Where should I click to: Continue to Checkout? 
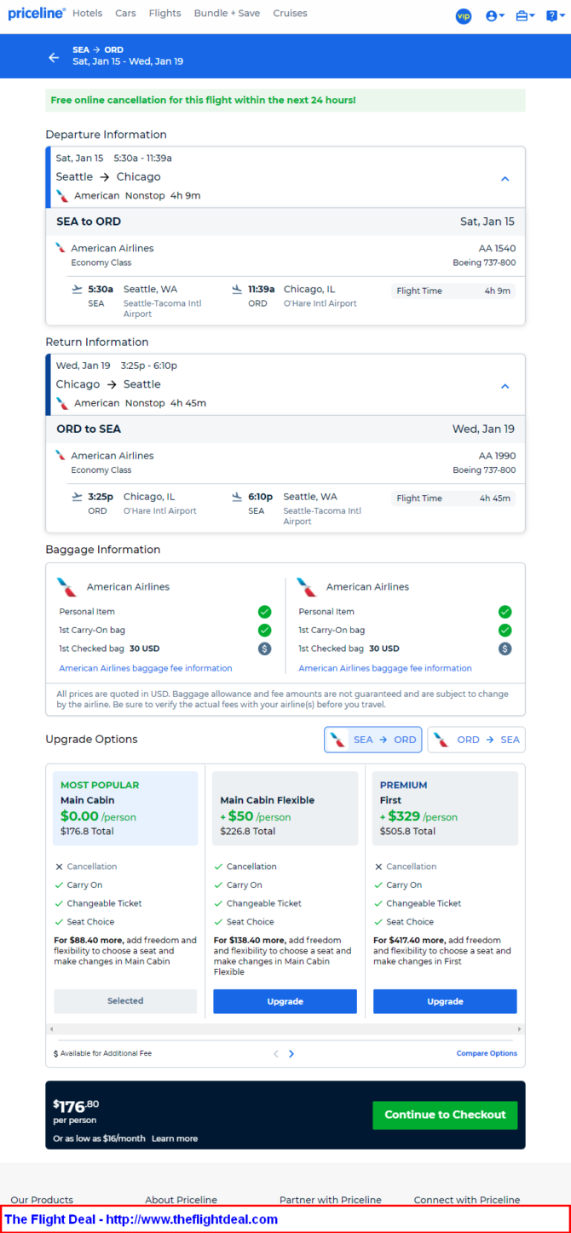tap(445, 1115)
